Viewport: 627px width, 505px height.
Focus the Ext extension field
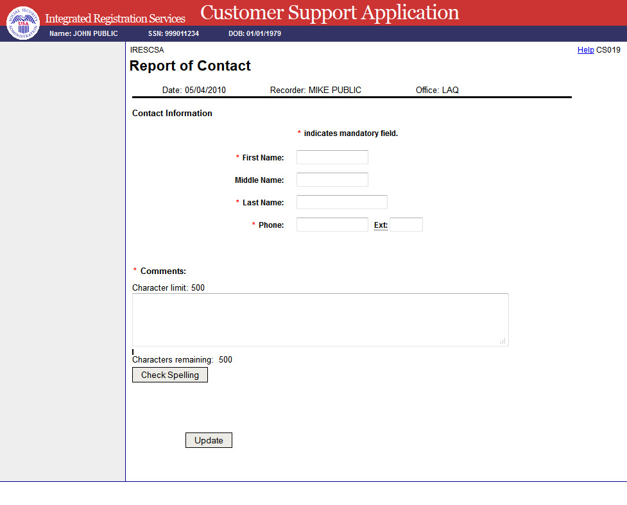tap(406, 225)
